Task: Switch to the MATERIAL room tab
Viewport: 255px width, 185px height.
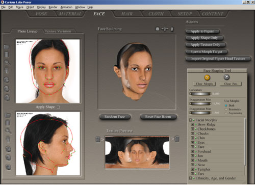Action: (x=70, y=14)
